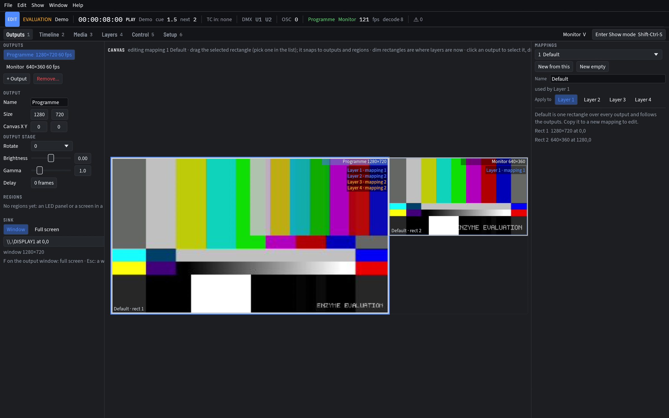Click the warning indicator in the status bar
This screenshot has width=669, height=418.
[x=418, y=20]
